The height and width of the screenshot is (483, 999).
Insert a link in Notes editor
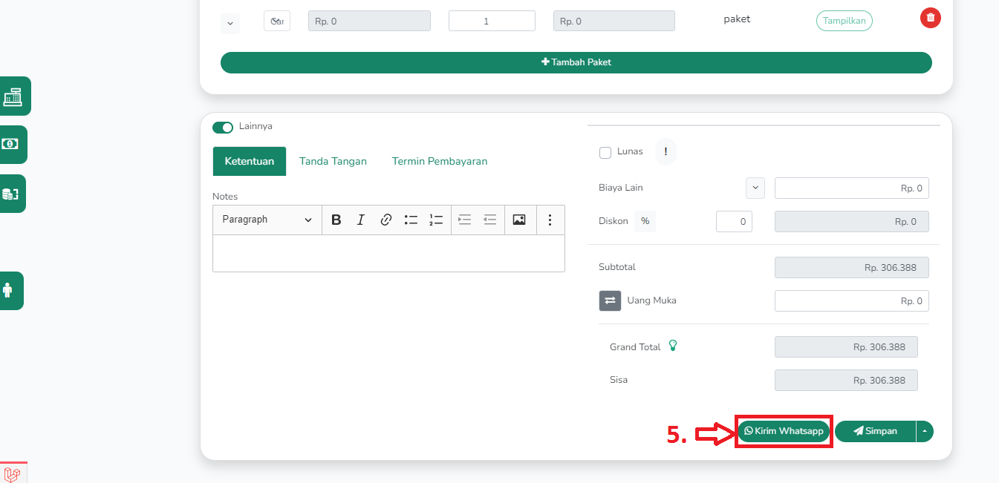point(385,220)
